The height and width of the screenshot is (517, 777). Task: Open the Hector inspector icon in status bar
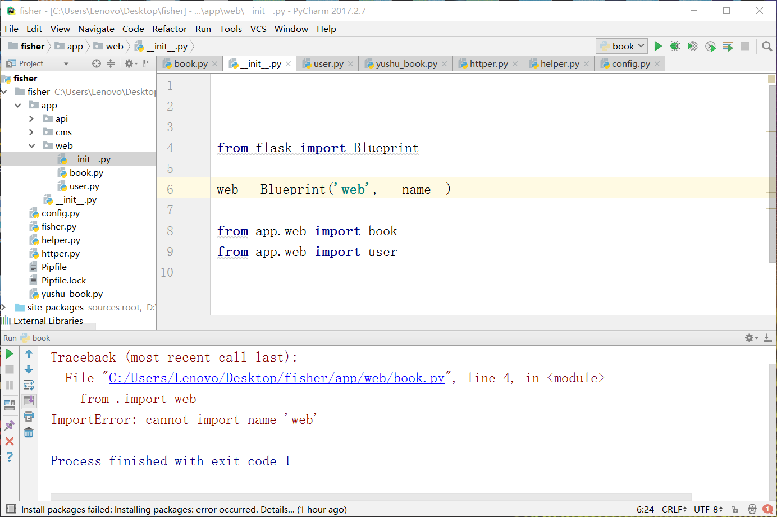pos(752,509)
